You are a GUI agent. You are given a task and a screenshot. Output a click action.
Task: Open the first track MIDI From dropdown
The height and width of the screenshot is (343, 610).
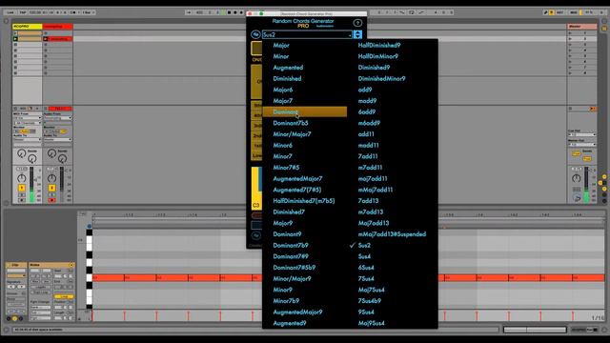(28, 118)
